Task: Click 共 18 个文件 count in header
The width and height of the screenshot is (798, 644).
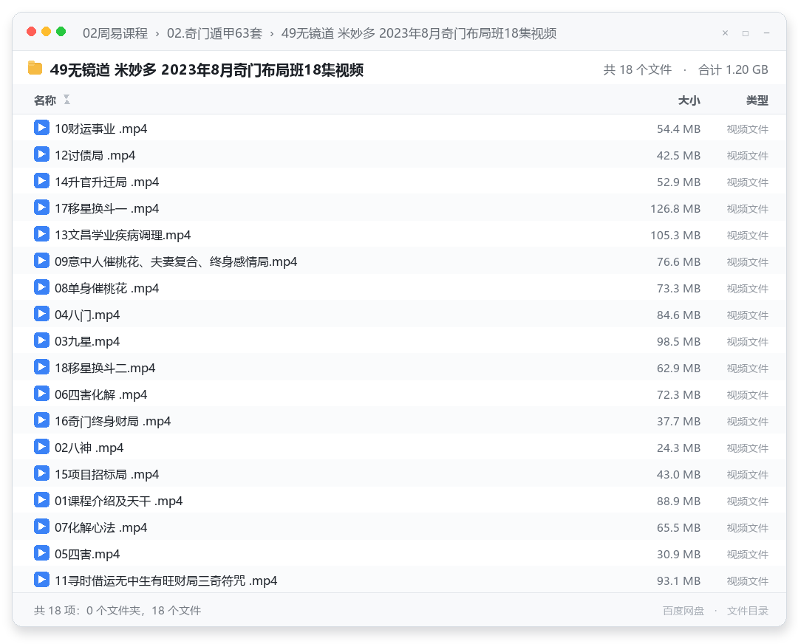Action: click(x=637, y=69)
